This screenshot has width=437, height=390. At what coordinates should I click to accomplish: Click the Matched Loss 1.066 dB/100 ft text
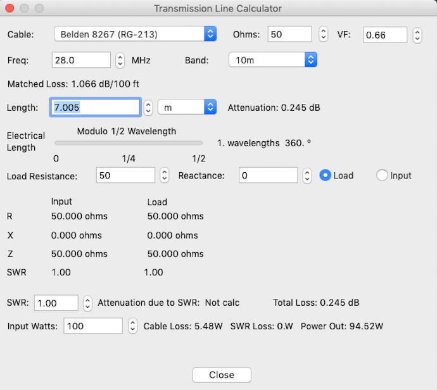coord(73,84)
